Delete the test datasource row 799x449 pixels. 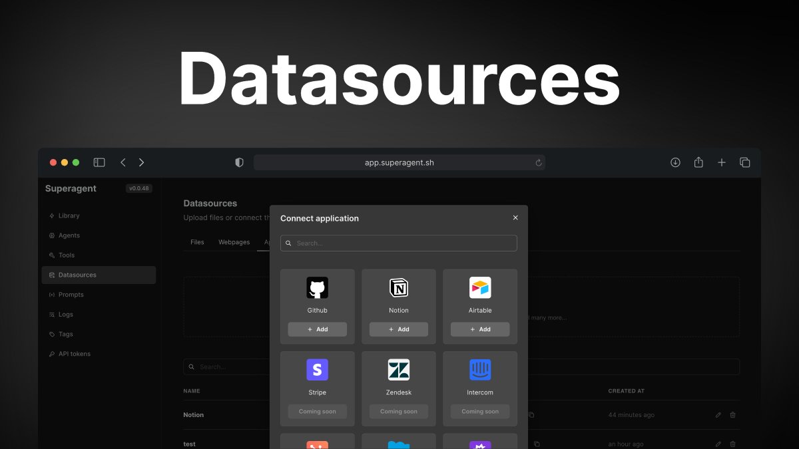(733, 444)
